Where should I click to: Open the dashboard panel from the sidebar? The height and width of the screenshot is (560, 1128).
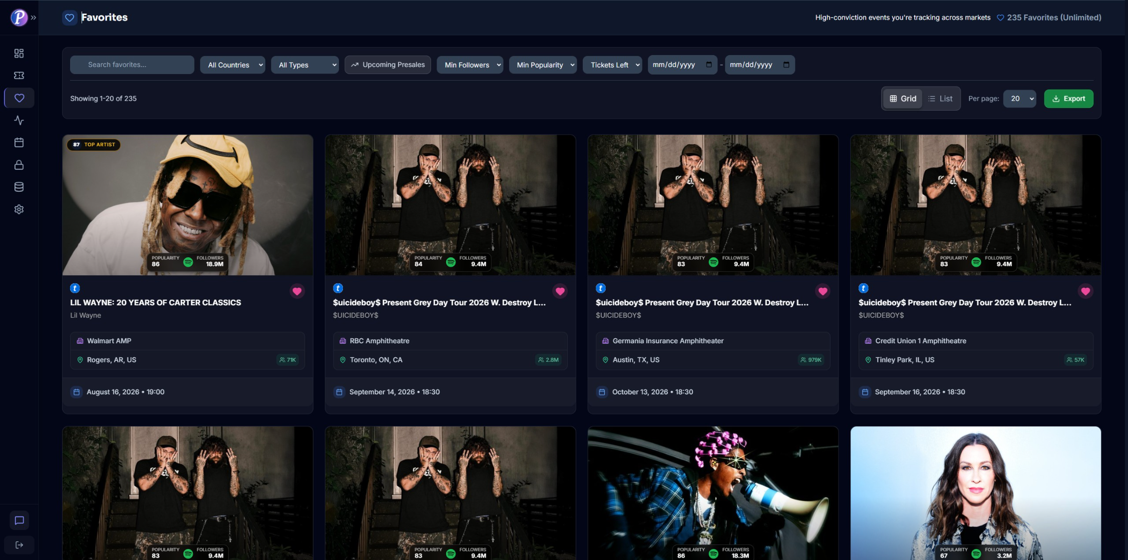19,53
